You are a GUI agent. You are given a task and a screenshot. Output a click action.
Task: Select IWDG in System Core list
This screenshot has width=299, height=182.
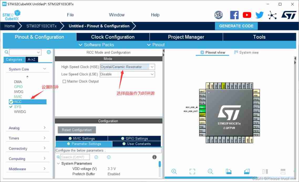coord(18,92)
